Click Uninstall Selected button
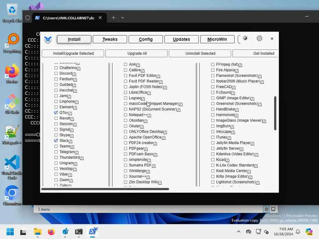The image size is (319, 239). tap(200, 54)
